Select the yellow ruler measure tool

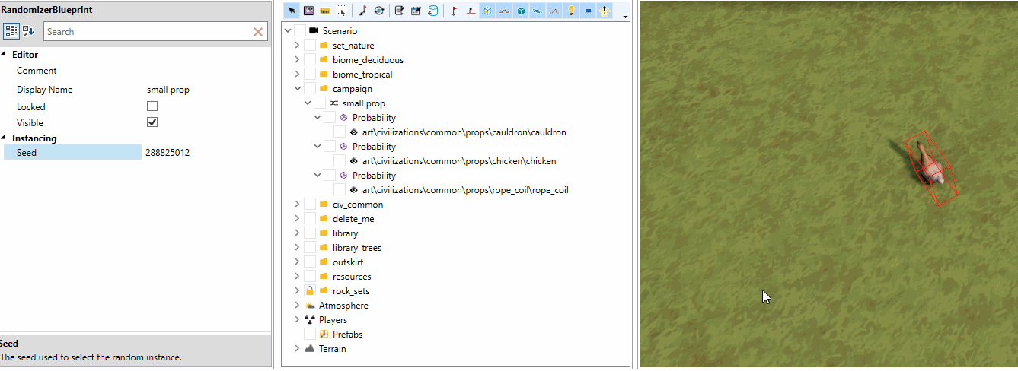point(325,11)
